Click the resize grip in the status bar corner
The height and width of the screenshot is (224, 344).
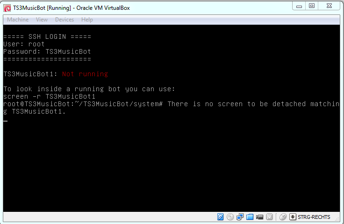pyautogui.click(x=337, y=218)
